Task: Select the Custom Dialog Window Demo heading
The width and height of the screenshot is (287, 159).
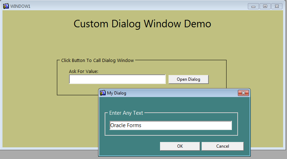Action: (x=142, y=24)
